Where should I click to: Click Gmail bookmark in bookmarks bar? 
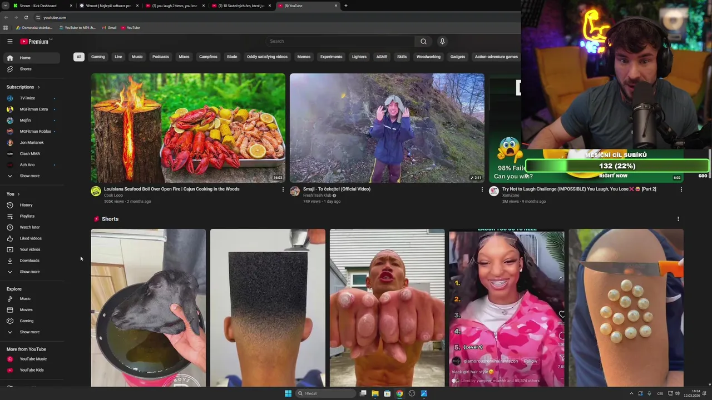[109, 28]
